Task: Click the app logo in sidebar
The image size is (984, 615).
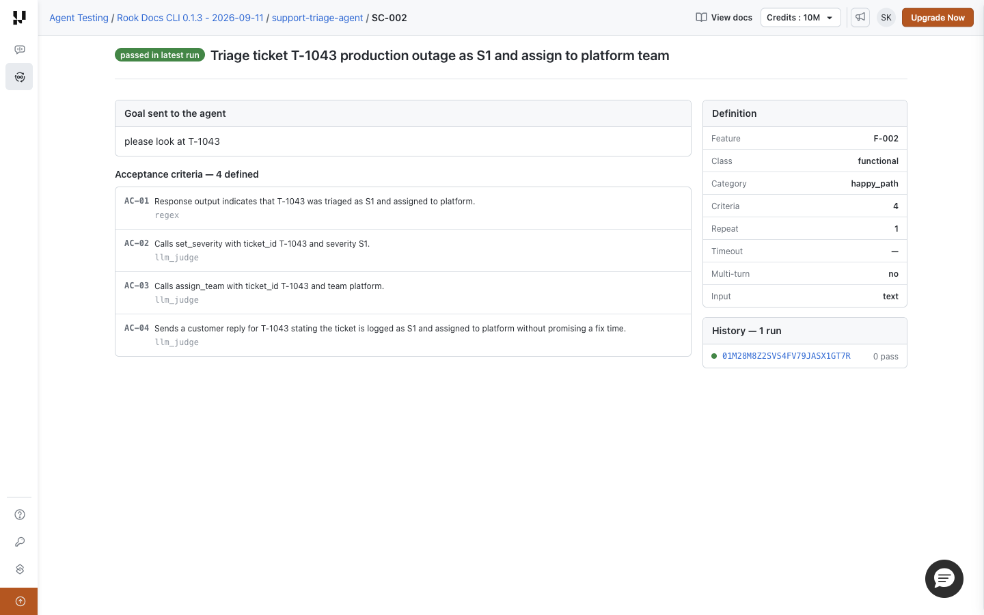Action: pos(19,18)
